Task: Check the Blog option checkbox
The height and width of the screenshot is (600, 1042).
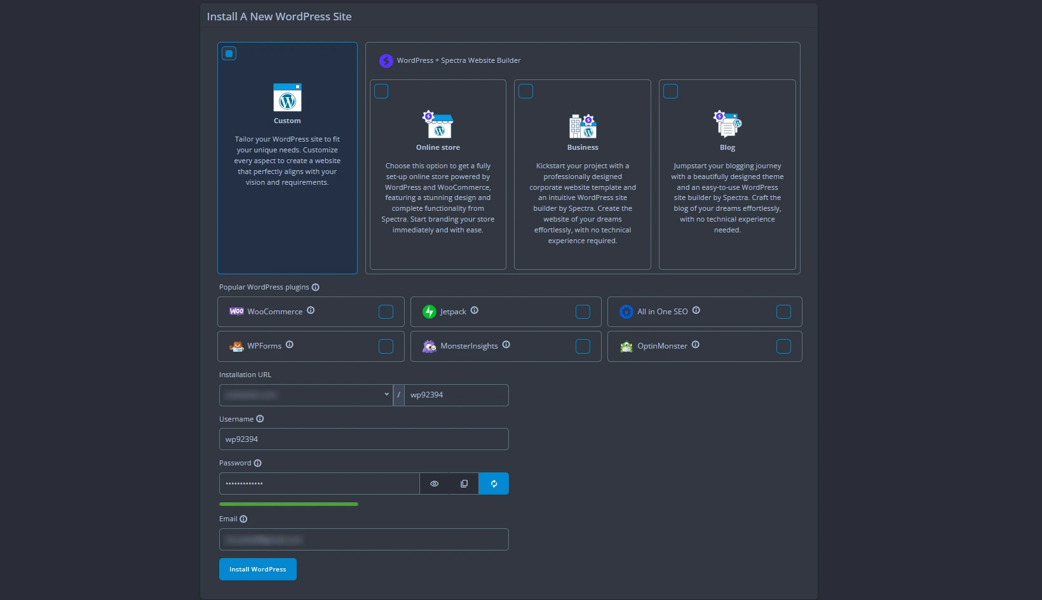Action: tap(671, 91)
